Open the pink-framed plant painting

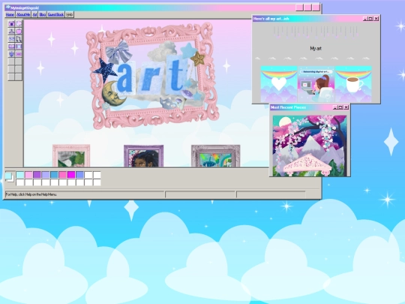pos(71,156)
